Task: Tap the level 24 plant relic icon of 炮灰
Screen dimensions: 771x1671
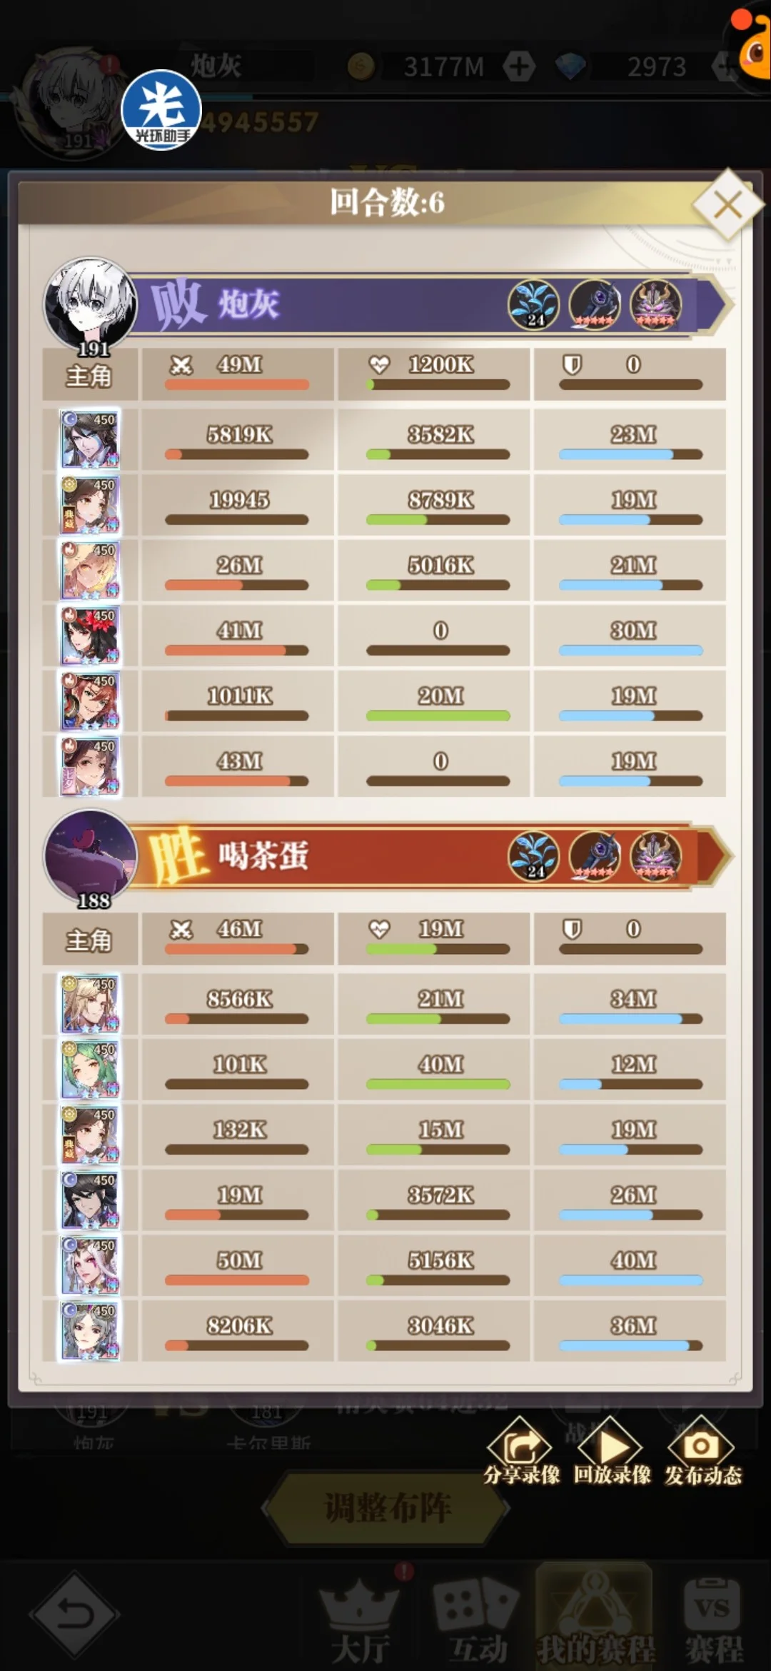Action: 533,305
